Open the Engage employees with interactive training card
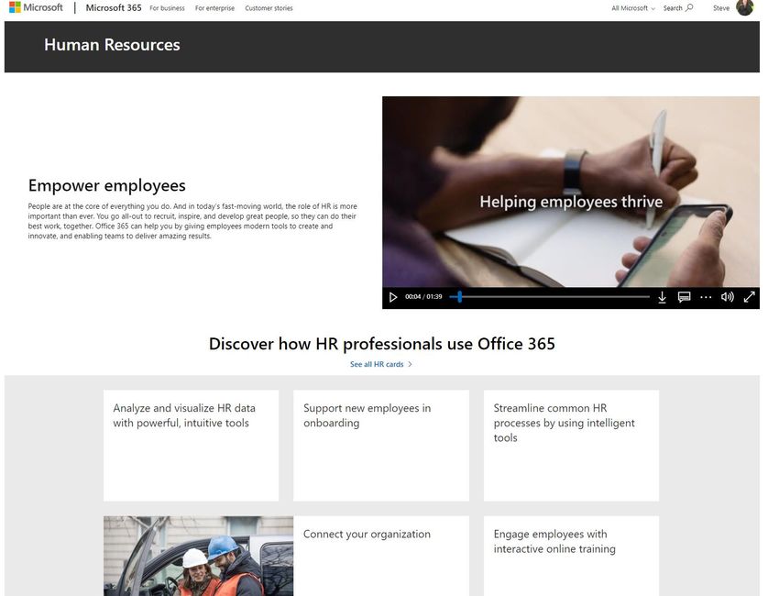This screenshot has width=779, height=596. point(571,556)
